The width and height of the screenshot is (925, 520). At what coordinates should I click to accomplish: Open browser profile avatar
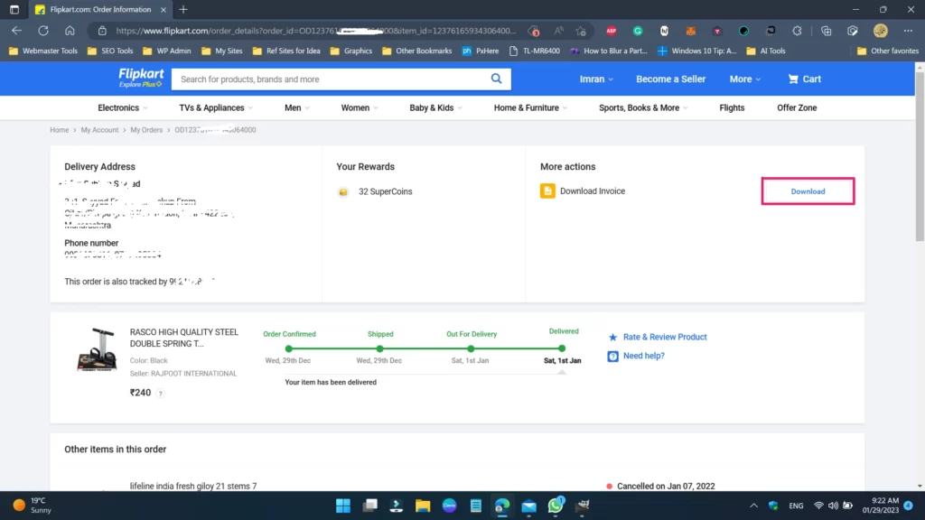[x=880, y=31]
